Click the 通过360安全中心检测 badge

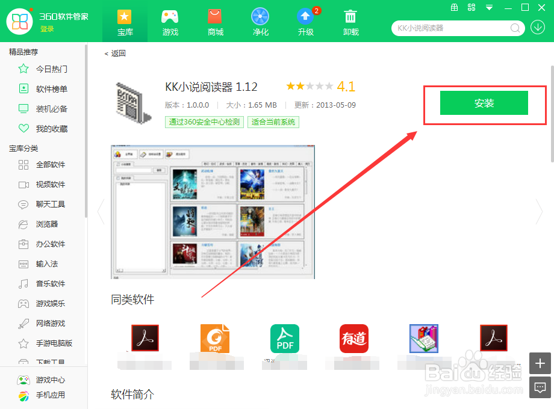[204, 122]
